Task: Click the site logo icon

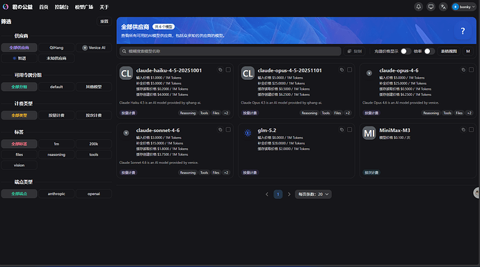Action: tap(6, 7)
